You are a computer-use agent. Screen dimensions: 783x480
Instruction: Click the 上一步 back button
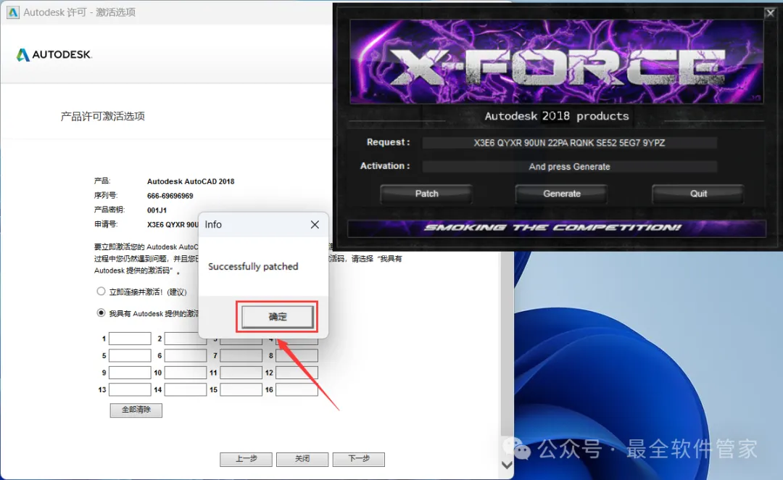pyautogui.click(x=246, y=459)
